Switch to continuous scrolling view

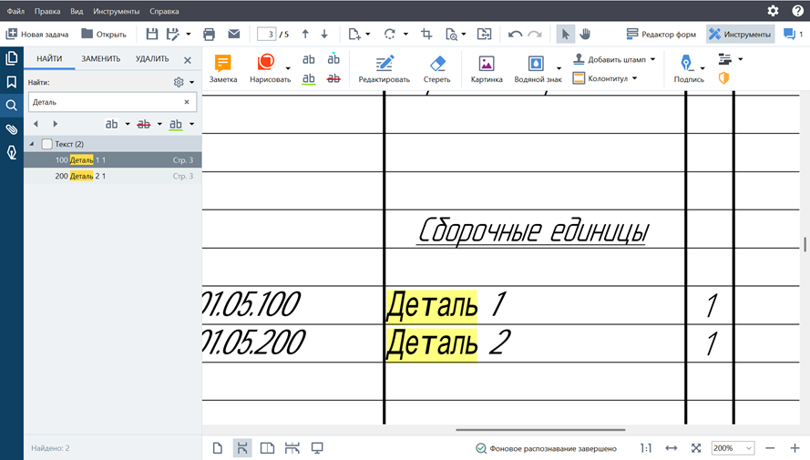(x=242, y=448)
